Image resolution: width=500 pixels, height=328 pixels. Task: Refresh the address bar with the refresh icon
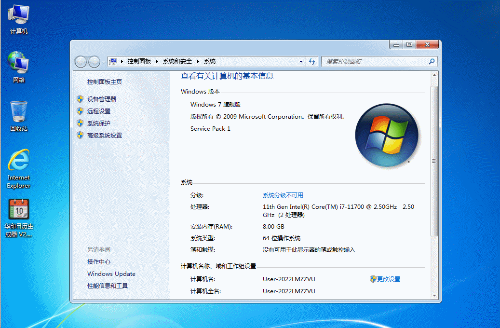tap(312, 62)
